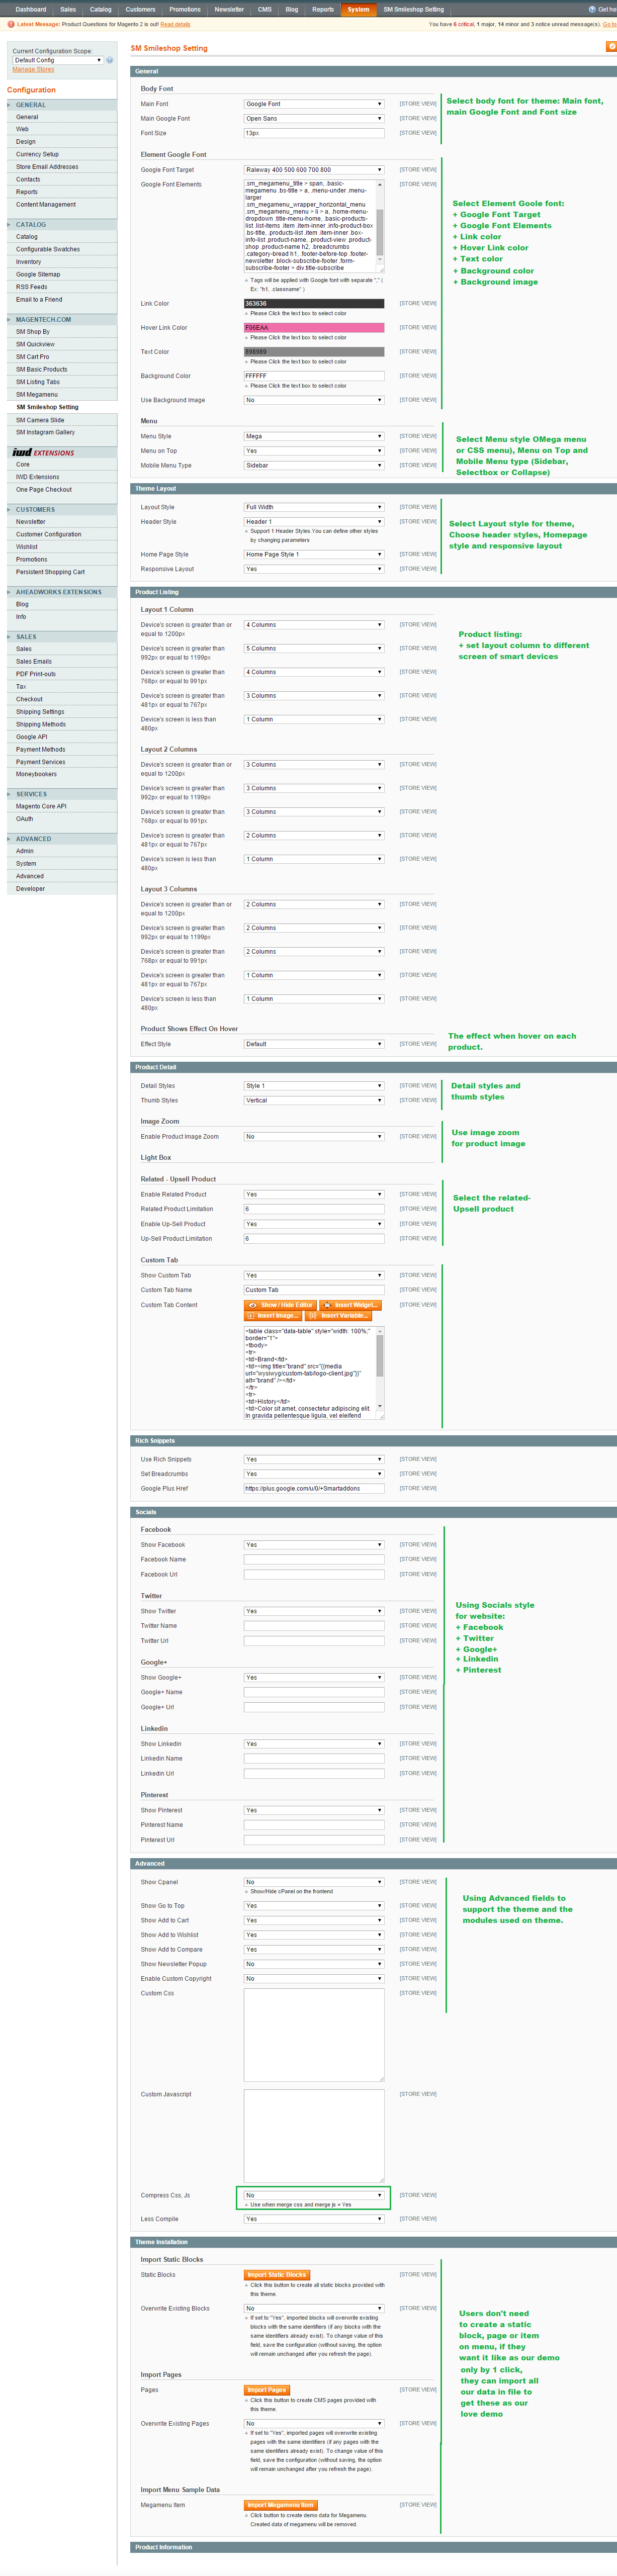Viewport: 617px width, 2576px height.
Task: Collapse the CUSTOMERS sidebar section
Action: point(62,510)
